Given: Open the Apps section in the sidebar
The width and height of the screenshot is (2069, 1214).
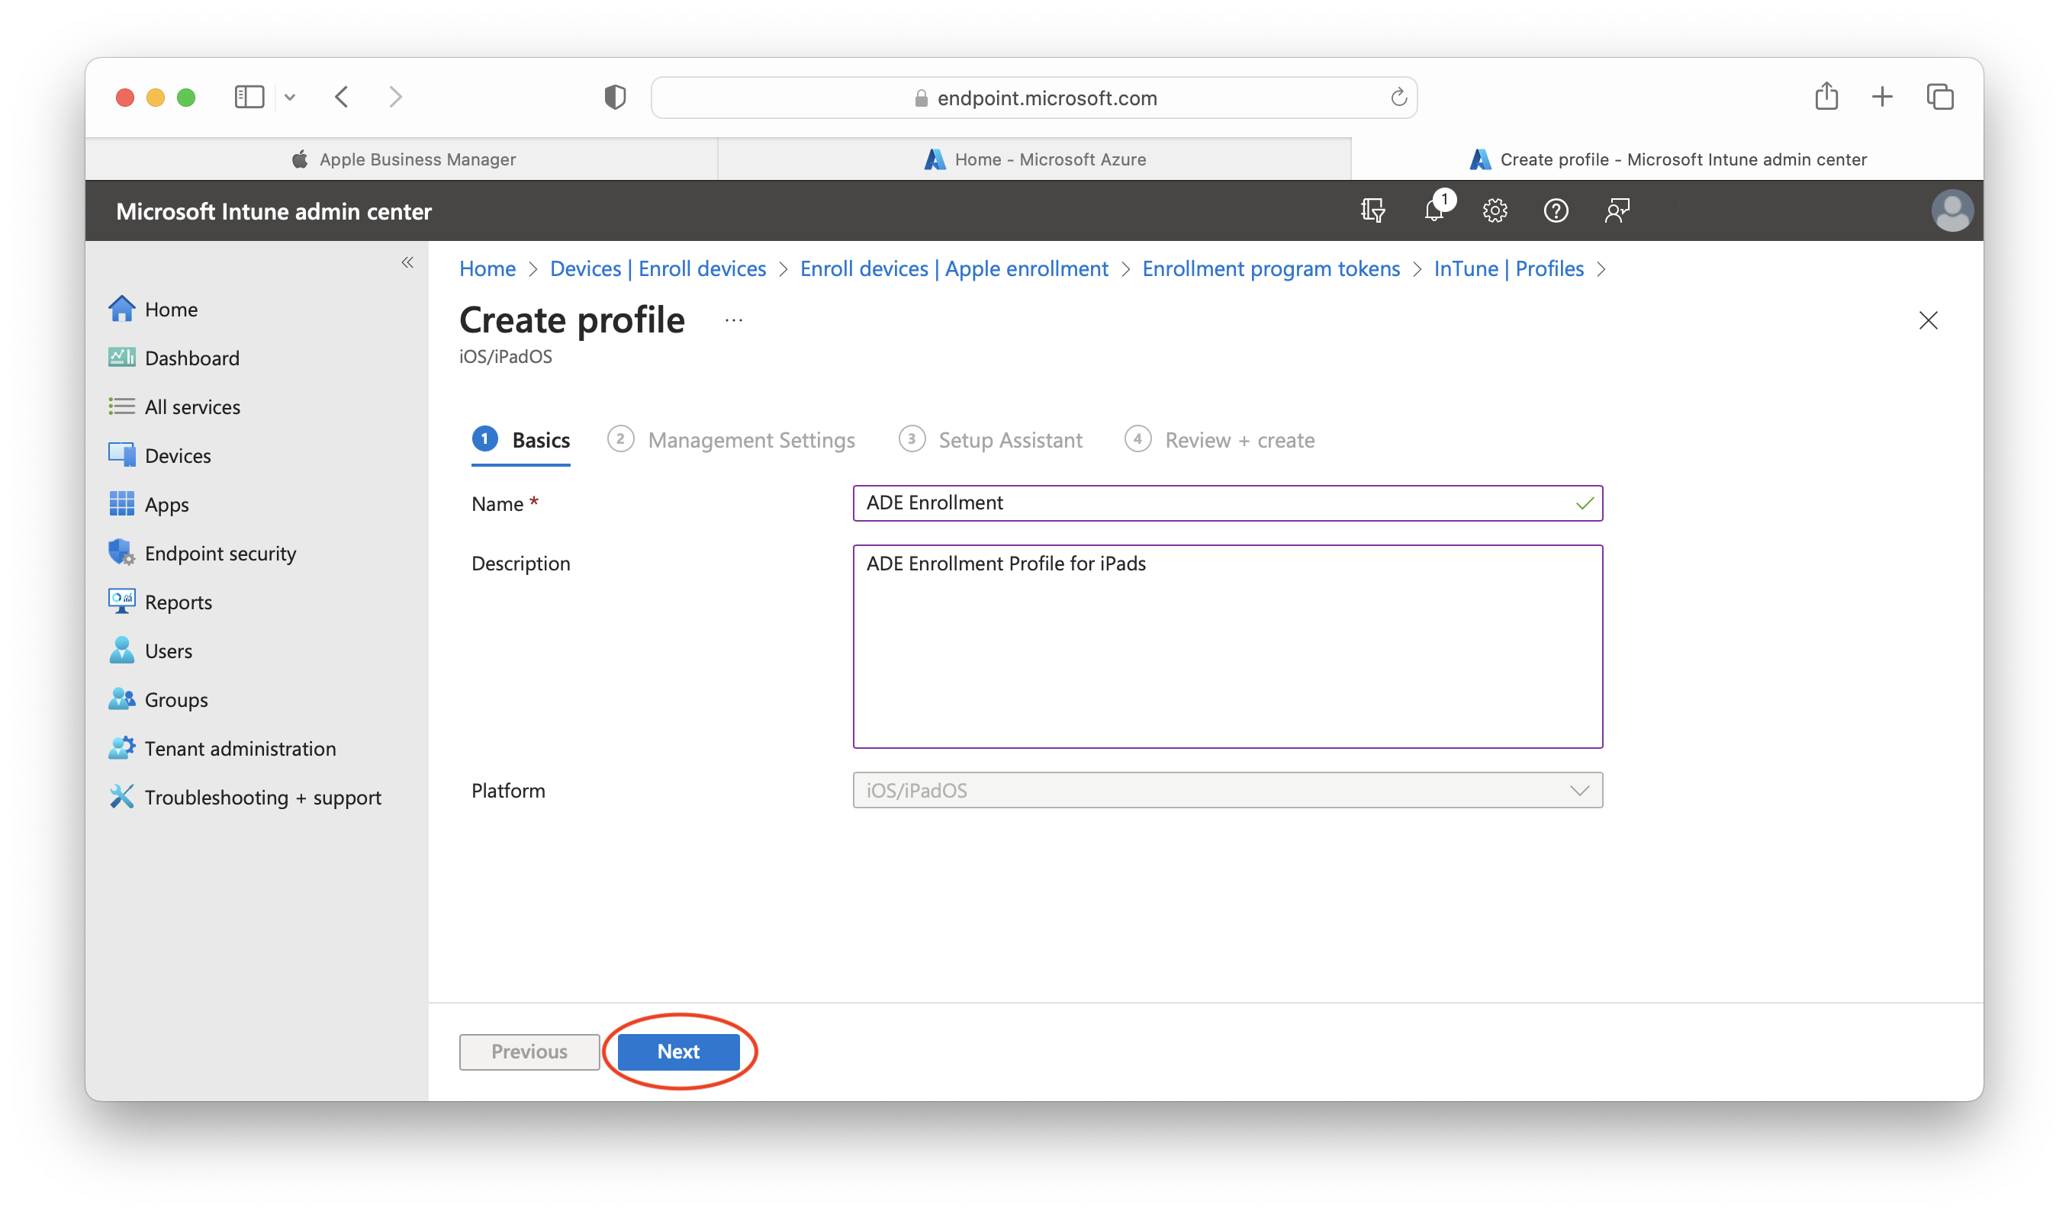Looking at the screenshot, I should (x=166, y=504).
